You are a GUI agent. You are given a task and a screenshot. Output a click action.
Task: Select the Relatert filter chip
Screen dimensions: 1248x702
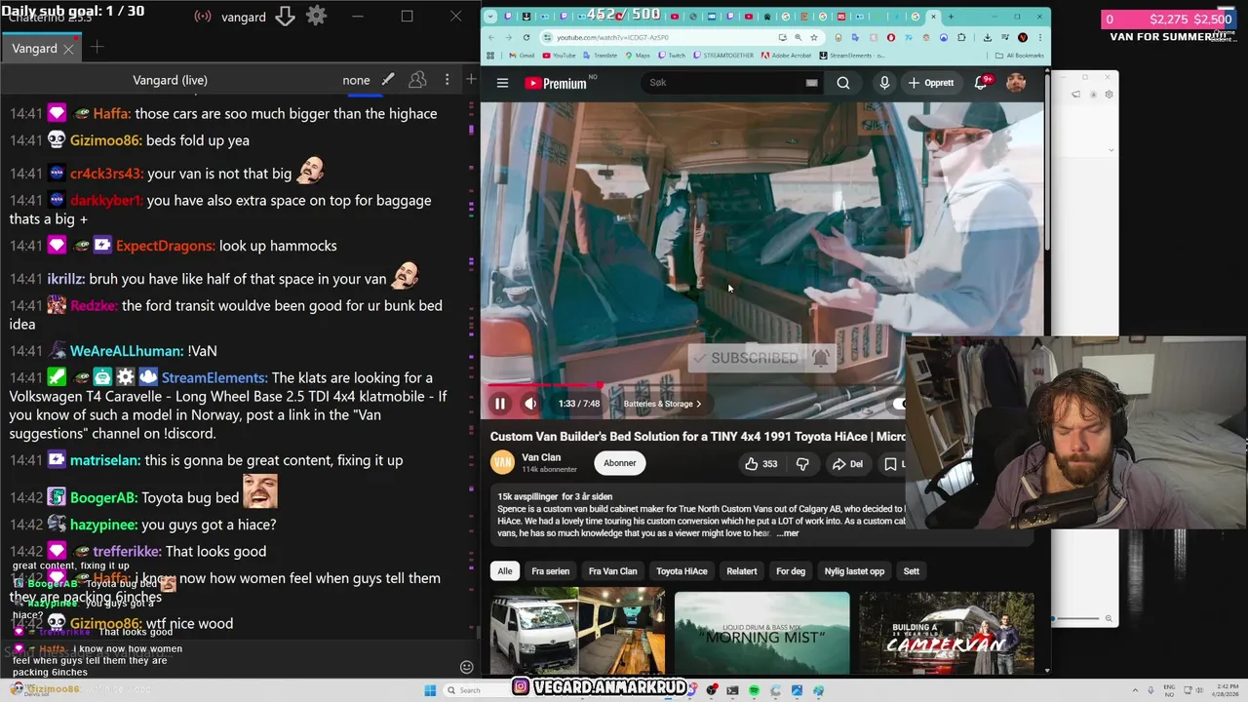(x=741, y=571)
